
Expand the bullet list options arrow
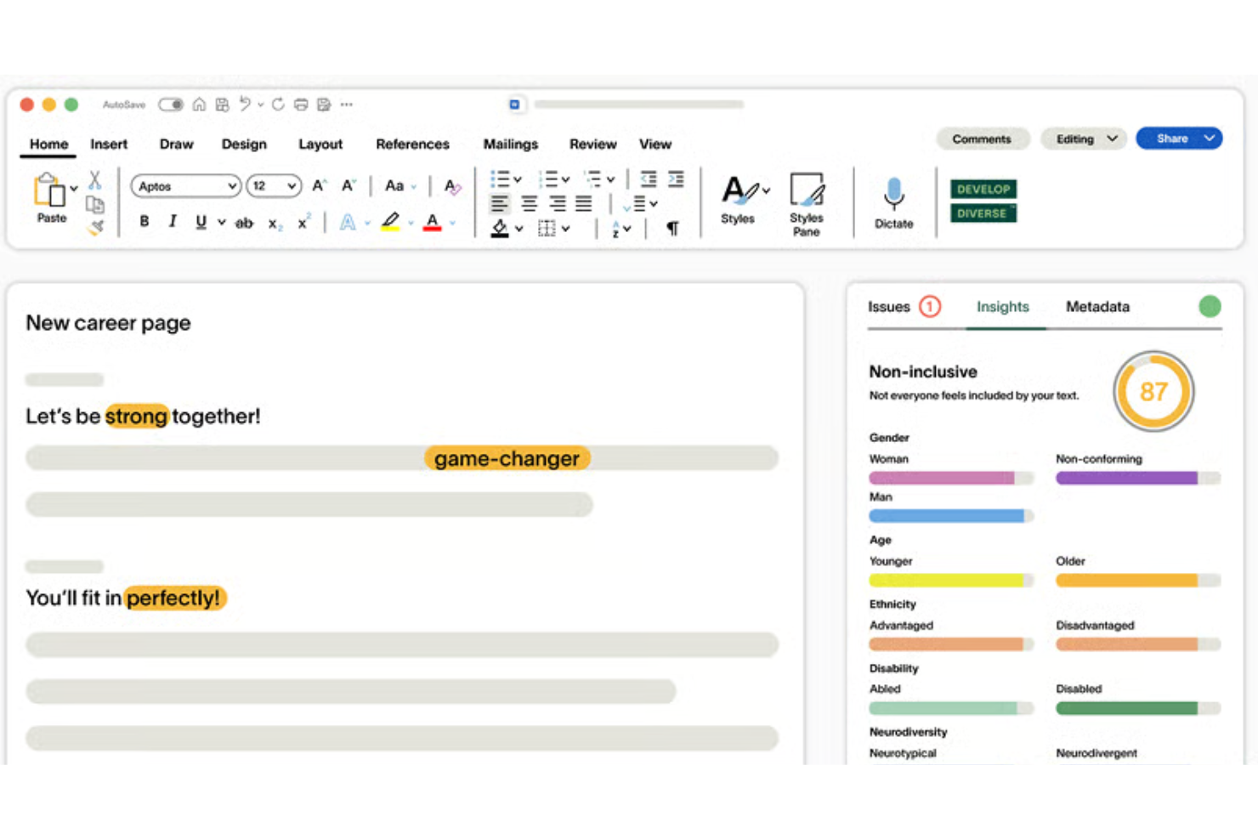pos(518,179)
